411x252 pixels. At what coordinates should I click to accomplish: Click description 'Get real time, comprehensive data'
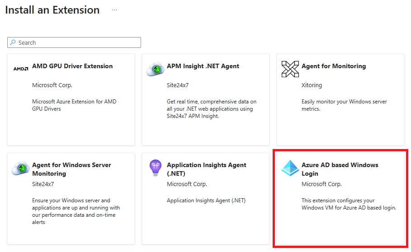[x=212, y=108]
